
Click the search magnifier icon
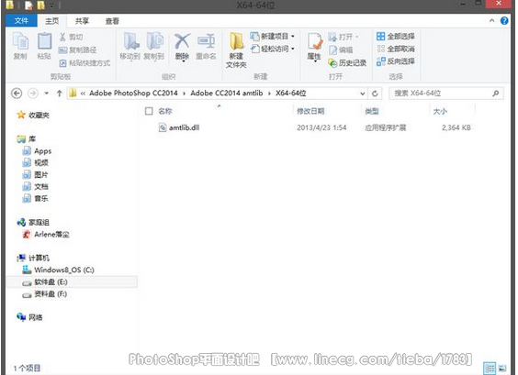coord(496,94)
